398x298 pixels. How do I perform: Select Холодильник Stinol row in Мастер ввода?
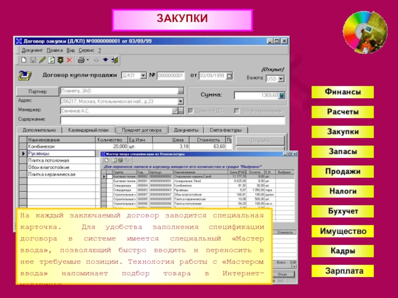[x=198, y=181]
